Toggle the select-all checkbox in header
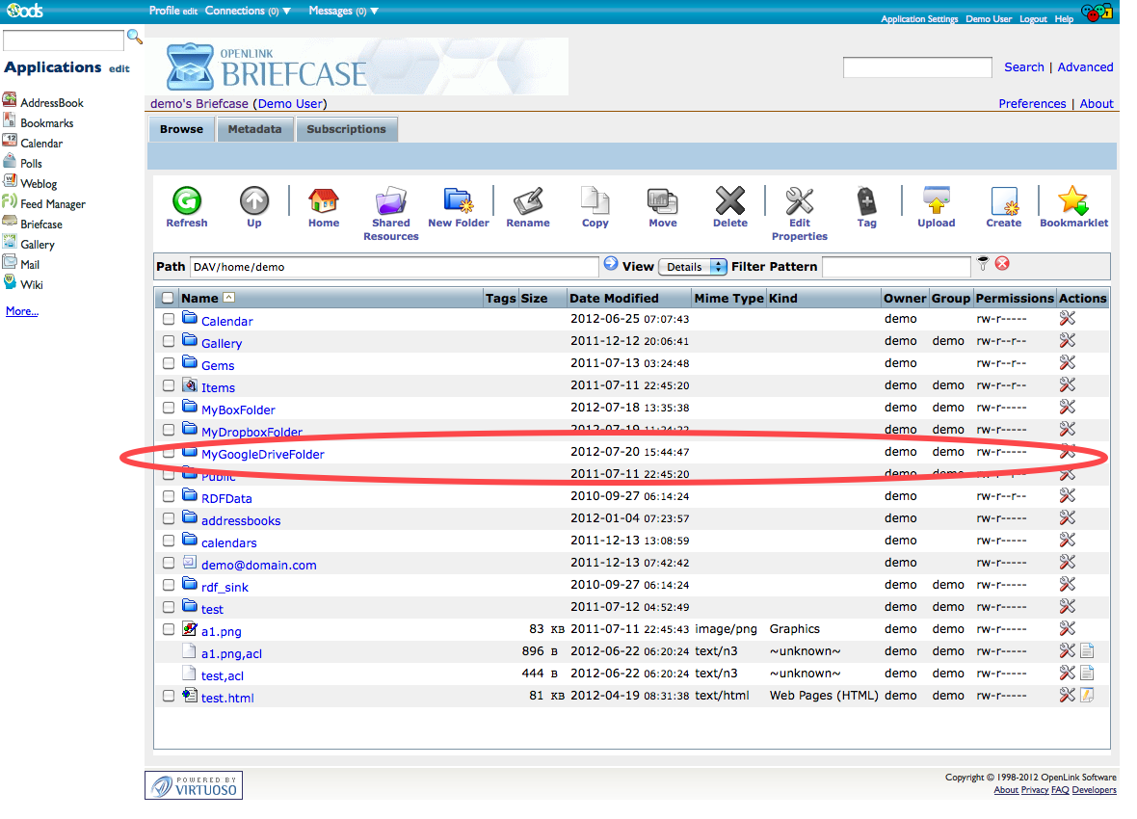1137x819 pixels. click(169, 298)
